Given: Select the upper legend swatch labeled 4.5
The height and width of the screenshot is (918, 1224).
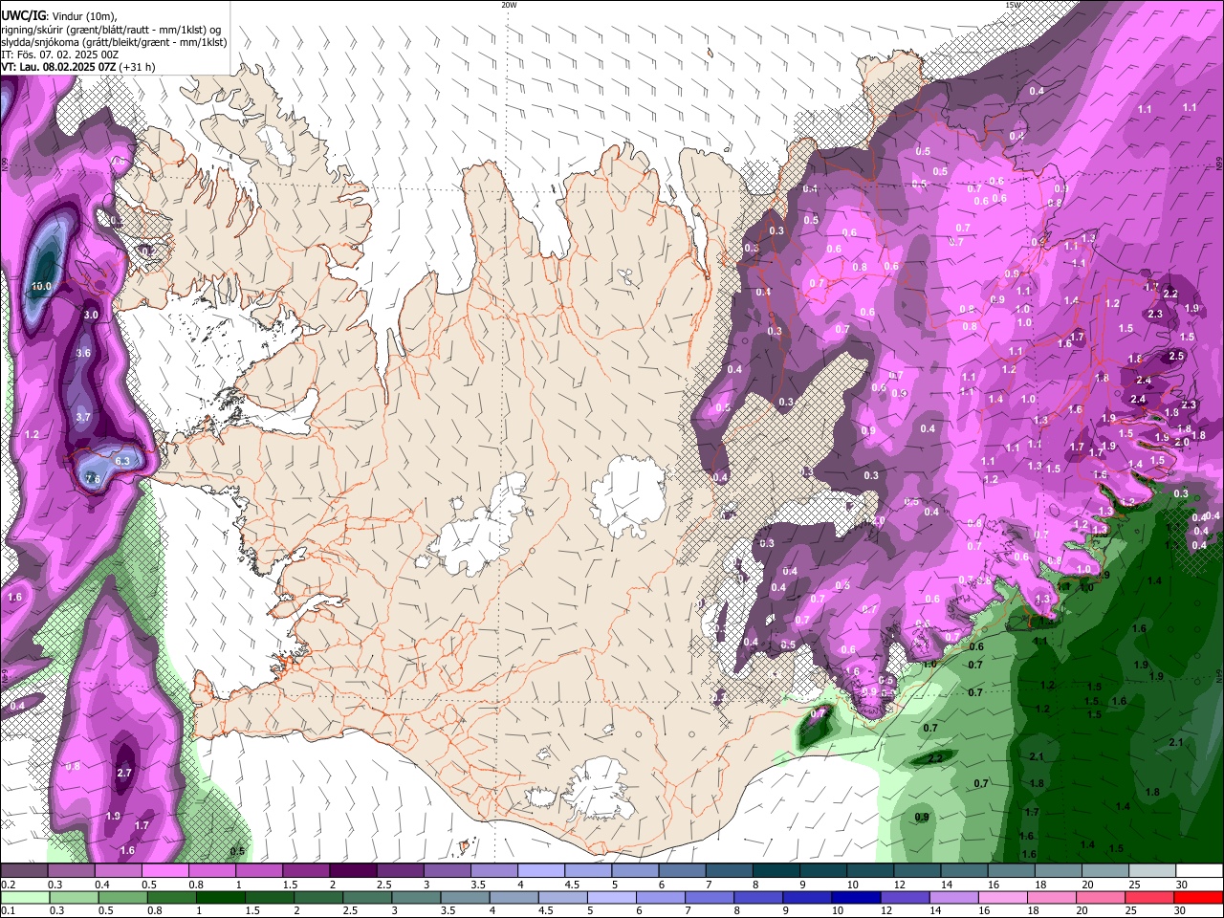Looking at the screenshot, I should click(x=587, y=871).
